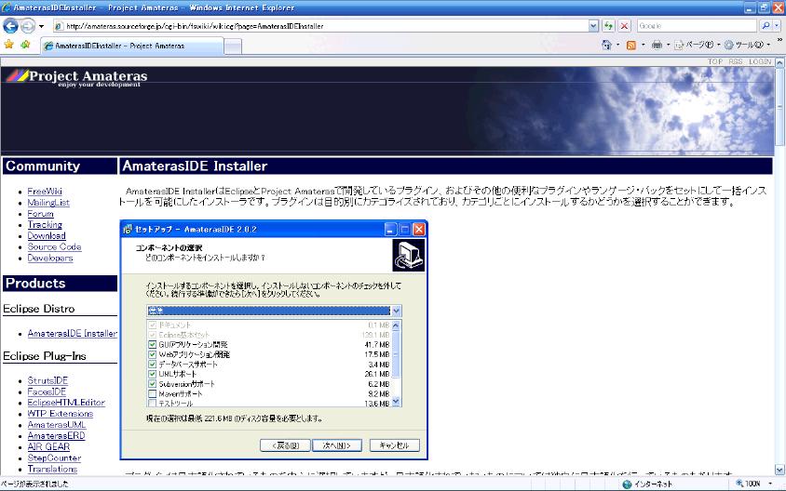Toggle the UMLサポート checkbox
The height and width of the screenshot is (491, 786).
153,374
